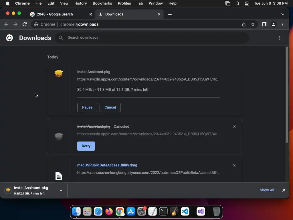Screen dimensions: 293x220
Task: Reload the downloads page
Action: 25,24
